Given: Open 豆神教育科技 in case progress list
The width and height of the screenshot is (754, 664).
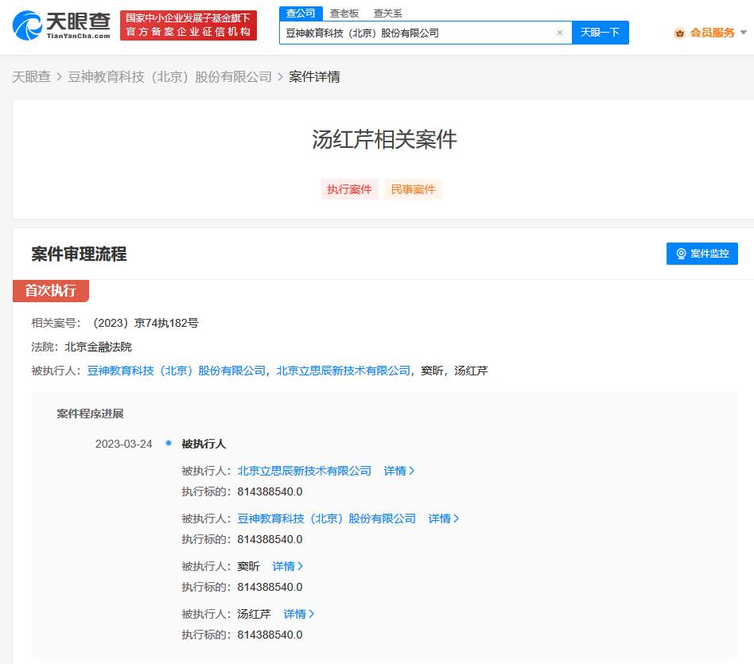Looking at the screenshot, I should [x=327, y=518].
